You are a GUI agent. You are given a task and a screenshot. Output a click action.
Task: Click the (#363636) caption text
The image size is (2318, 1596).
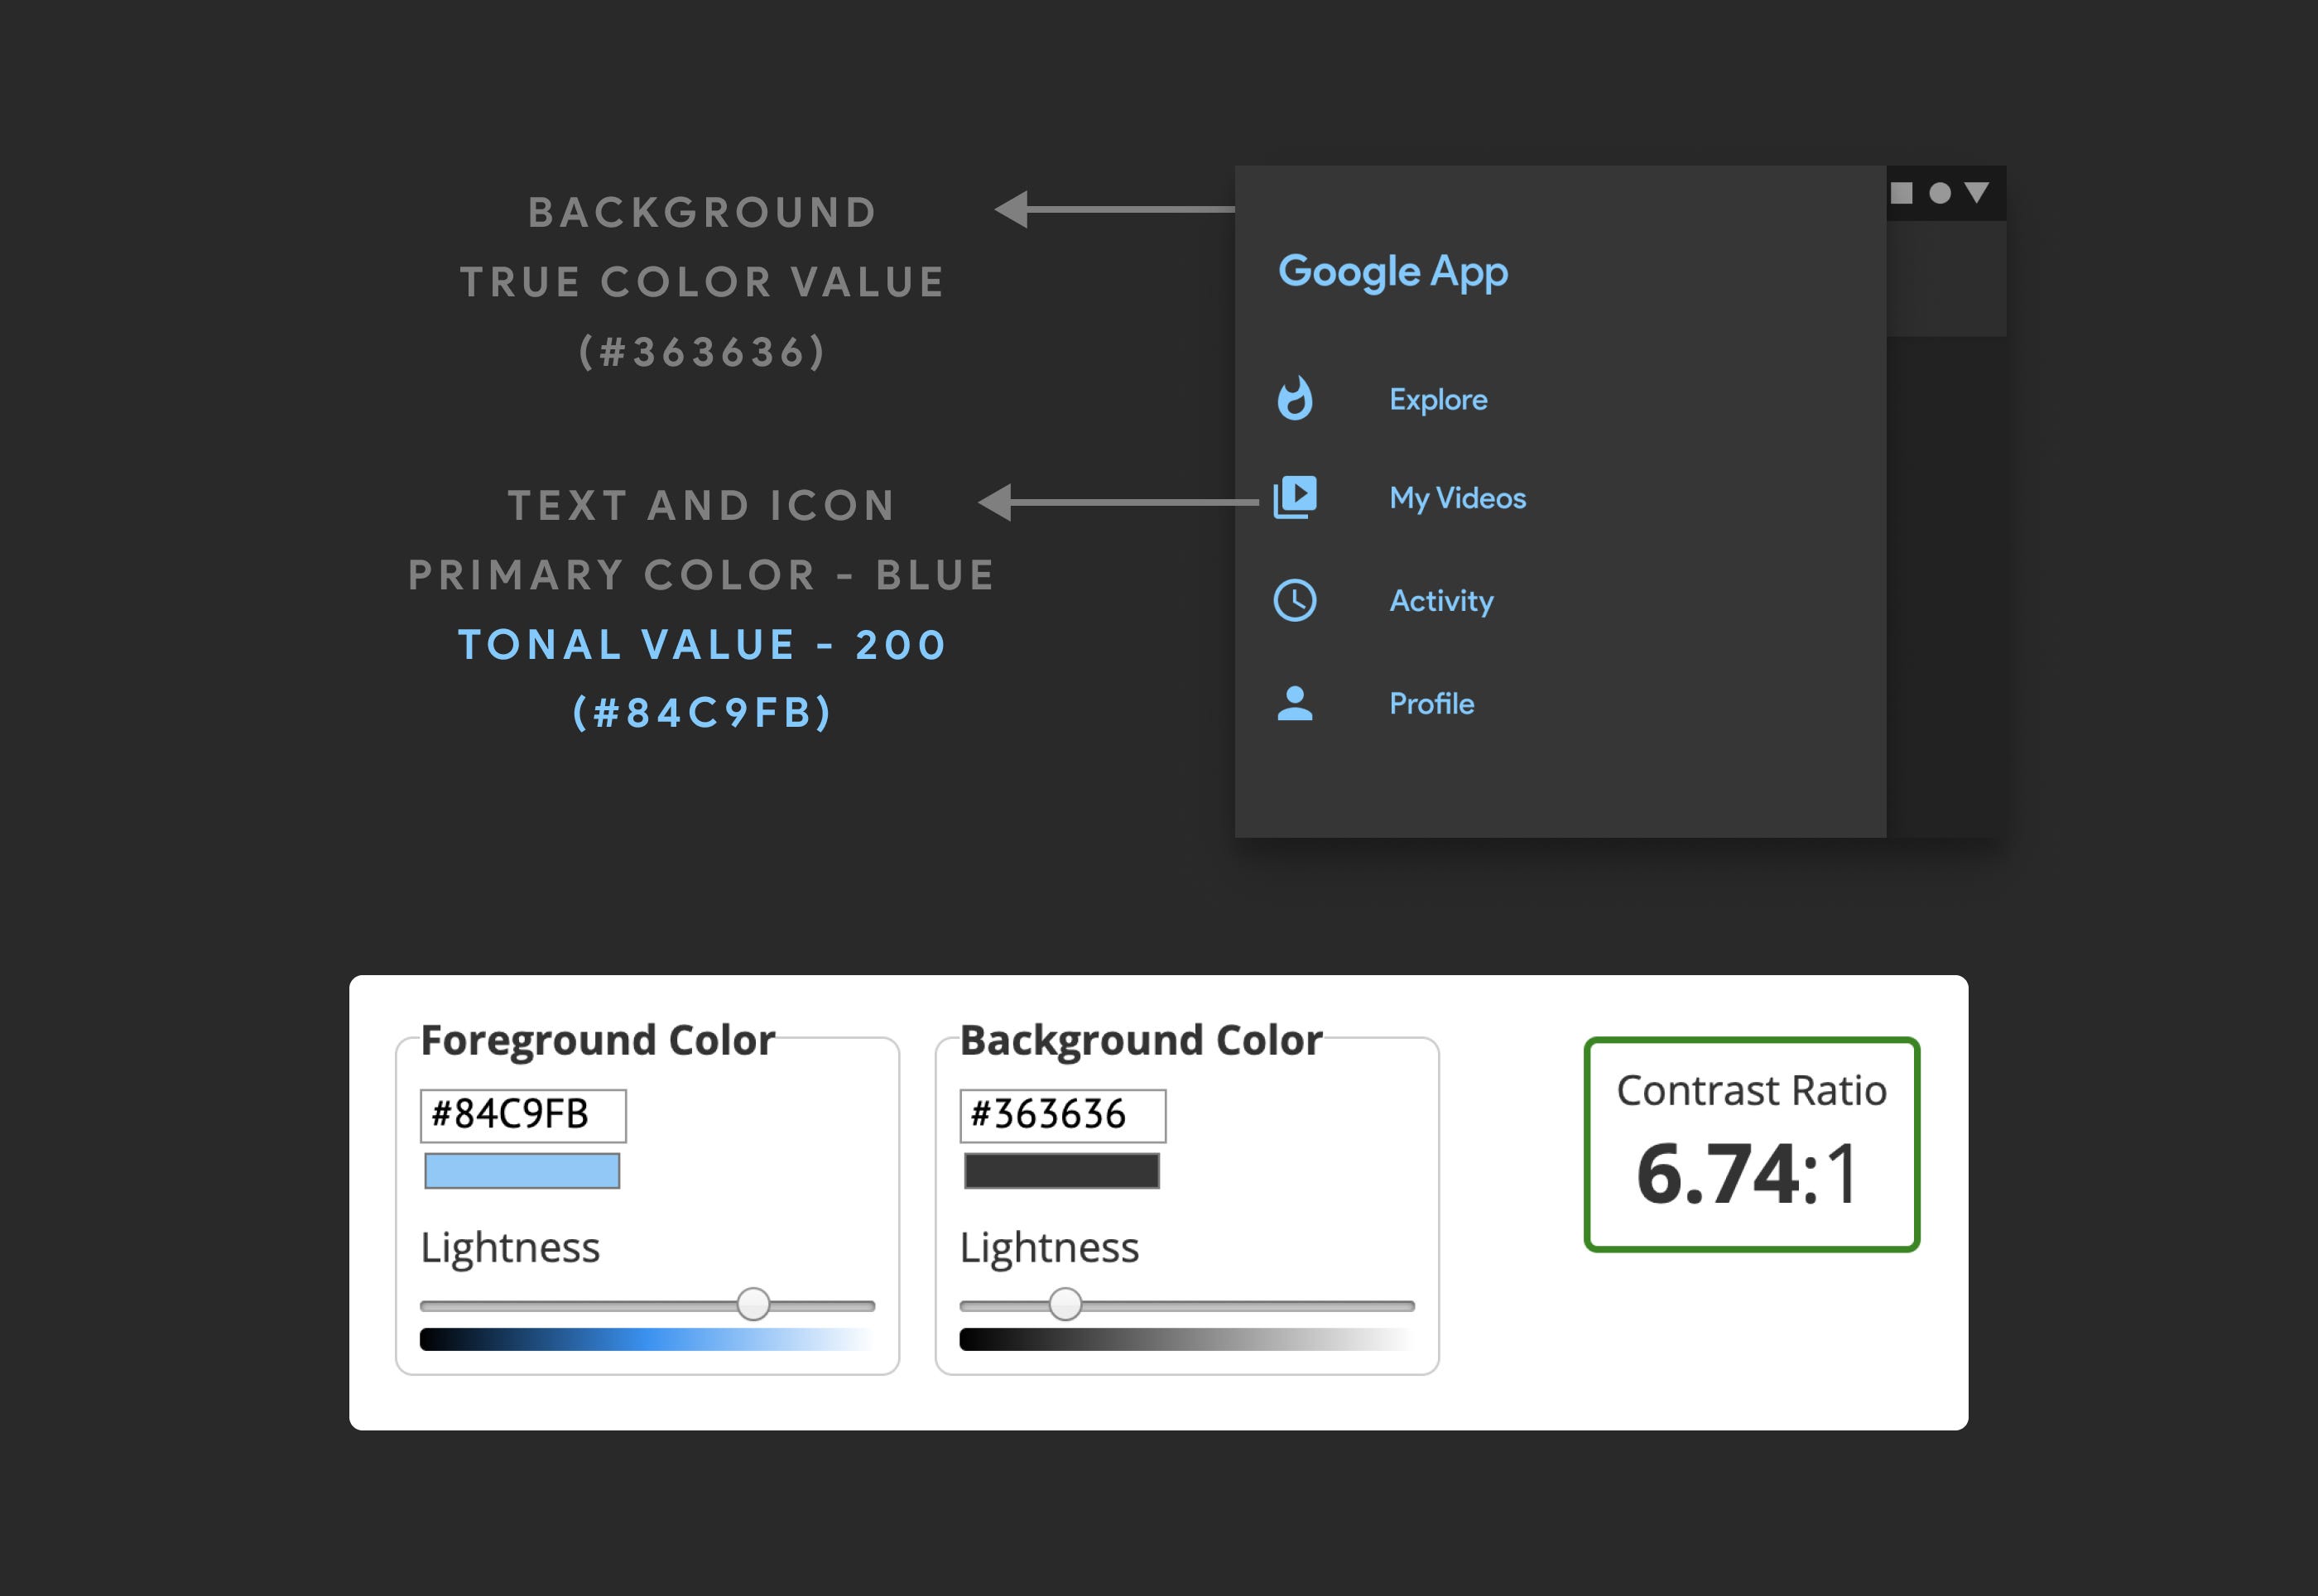[703, 352]
